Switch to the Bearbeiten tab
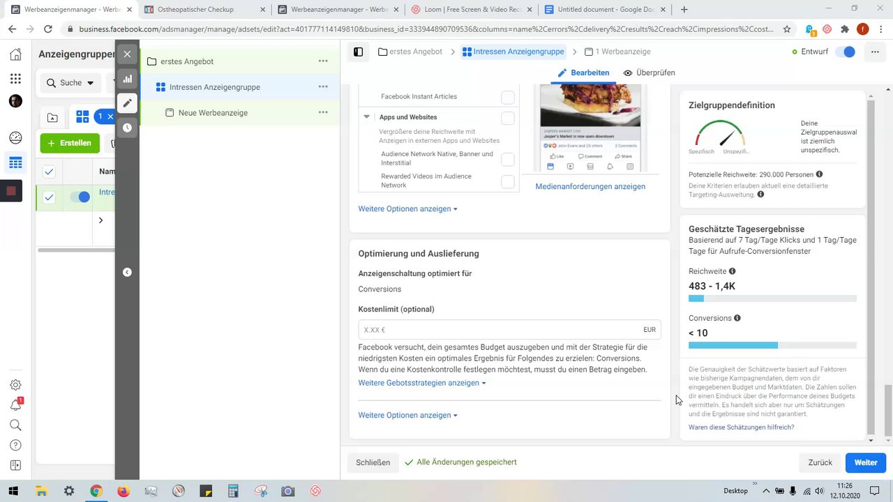 (x=584, y=73)
